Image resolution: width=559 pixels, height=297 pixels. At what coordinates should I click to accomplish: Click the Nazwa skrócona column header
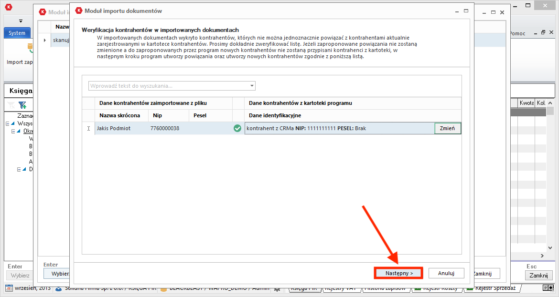coord(119,115)
